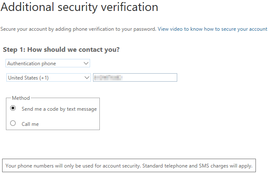Click the 'Authentication phone' text in the selector
Viewport: 269px width, 173px height.
pyautogui.click(x=32, y=64)
